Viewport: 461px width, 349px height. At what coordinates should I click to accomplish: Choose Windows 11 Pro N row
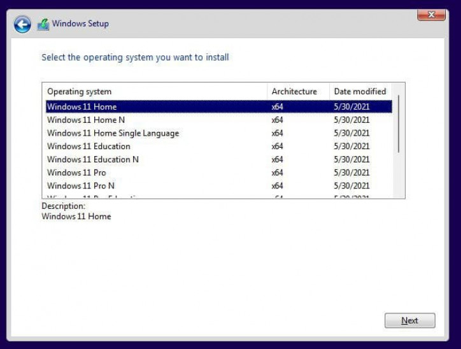coord(219,186)
